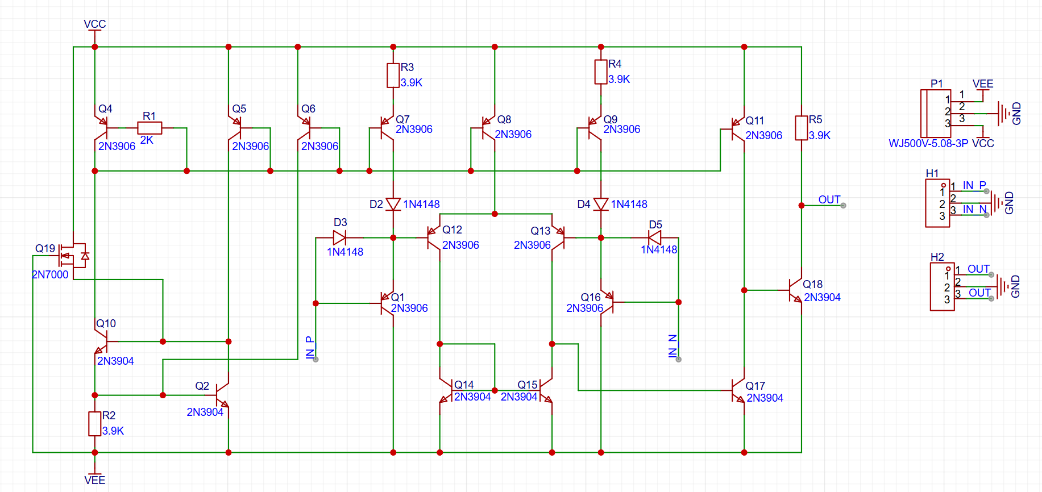The width and height of the screenshot is (1042, 492).
Task: Select the H1 header body
Action: (937, 203)
